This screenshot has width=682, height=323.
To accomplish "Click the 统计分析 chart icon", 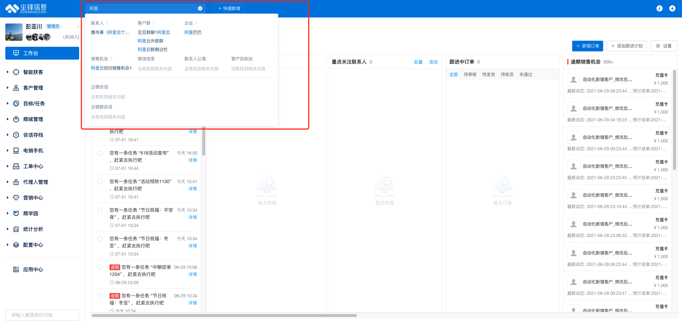I will [16, 229].
